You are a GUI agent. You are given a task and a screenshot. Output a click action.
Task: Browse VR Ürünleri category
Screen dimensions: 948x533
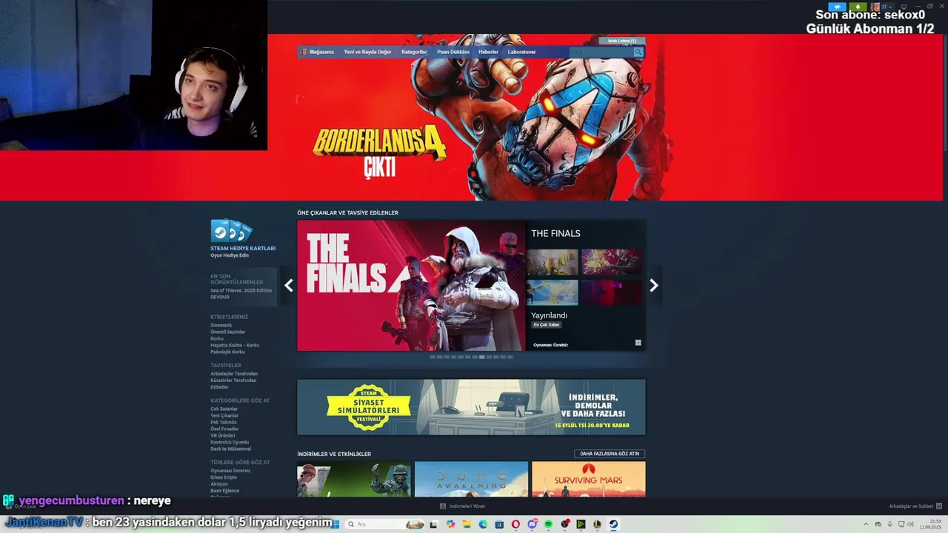pyautogui.click(x=223, y=435)
